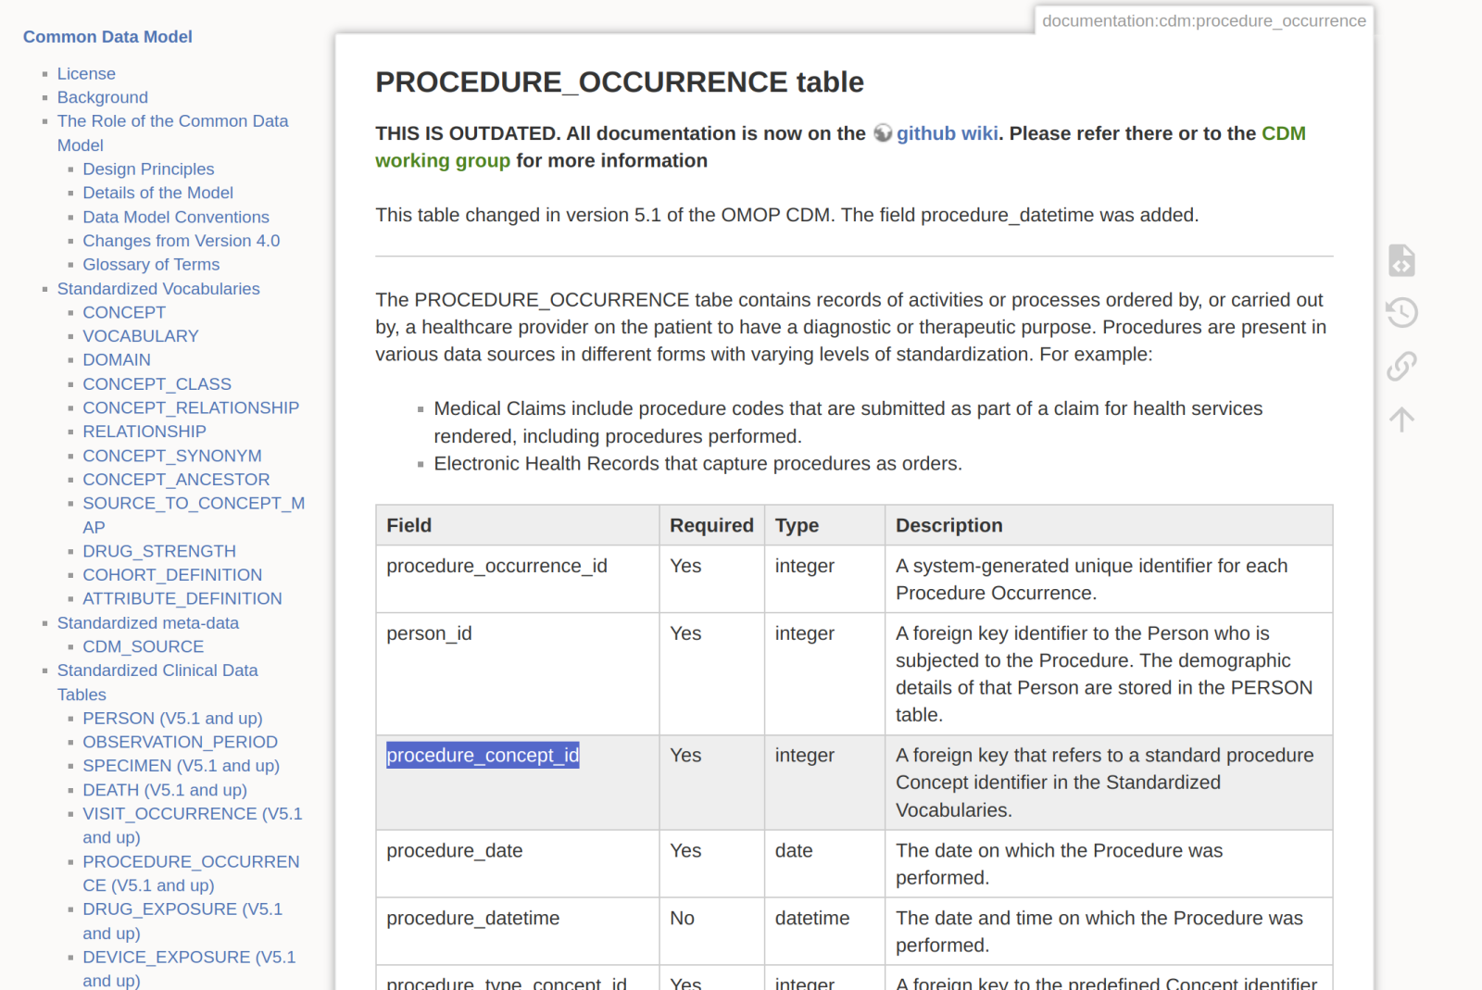Open the github wiki link

pos(947,133)
